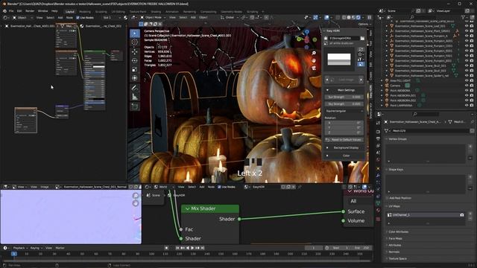
Task: Open the Equirectangular projection dropdown
Action: coord(344,111)
